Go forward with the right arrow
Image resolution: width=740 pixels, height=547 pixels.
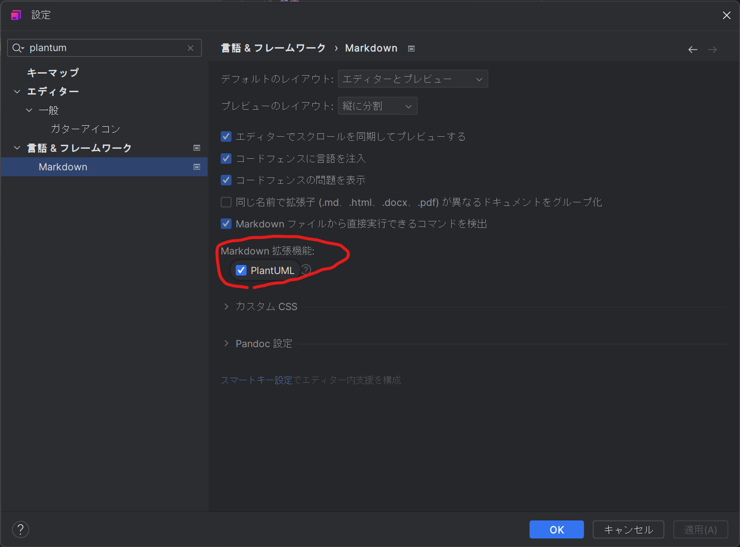point(712,49)
